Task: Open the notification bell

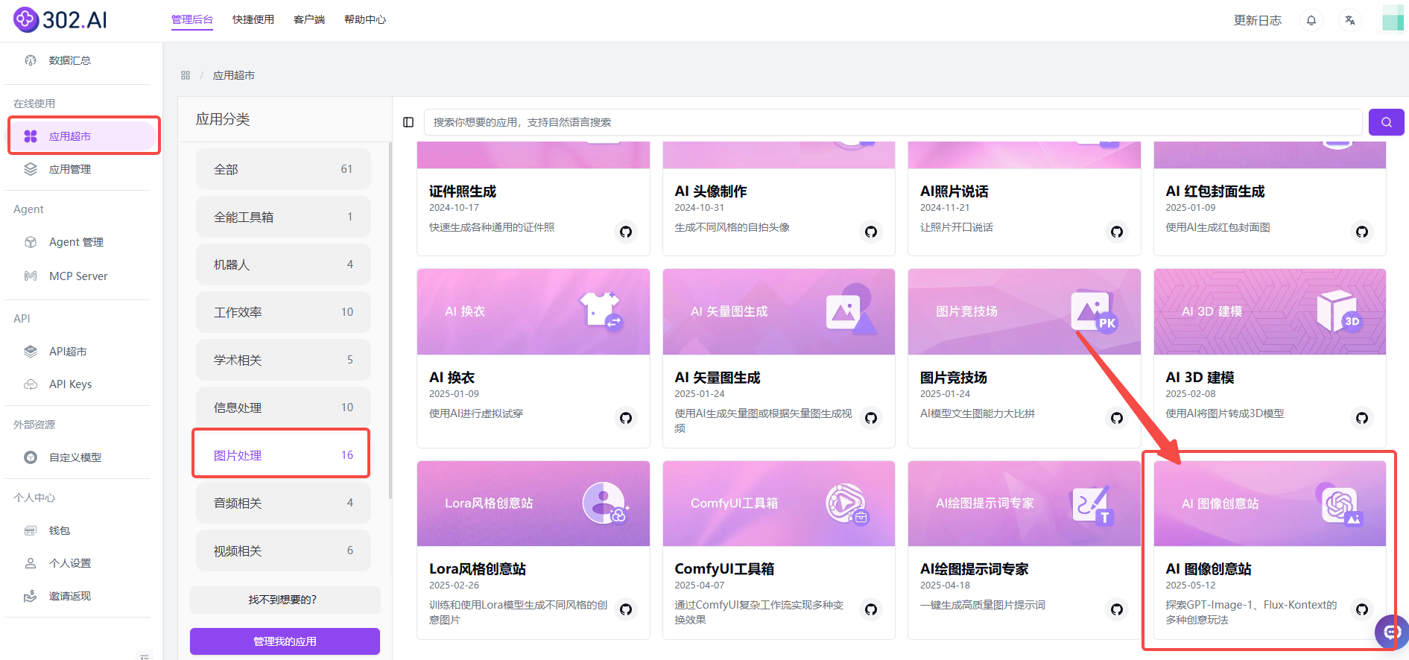Action: click(x=1311, y=20)
